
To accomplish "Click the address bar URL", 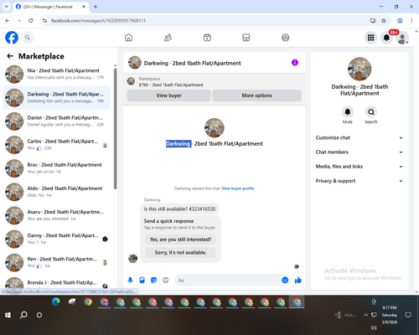I will coord(98,21).
